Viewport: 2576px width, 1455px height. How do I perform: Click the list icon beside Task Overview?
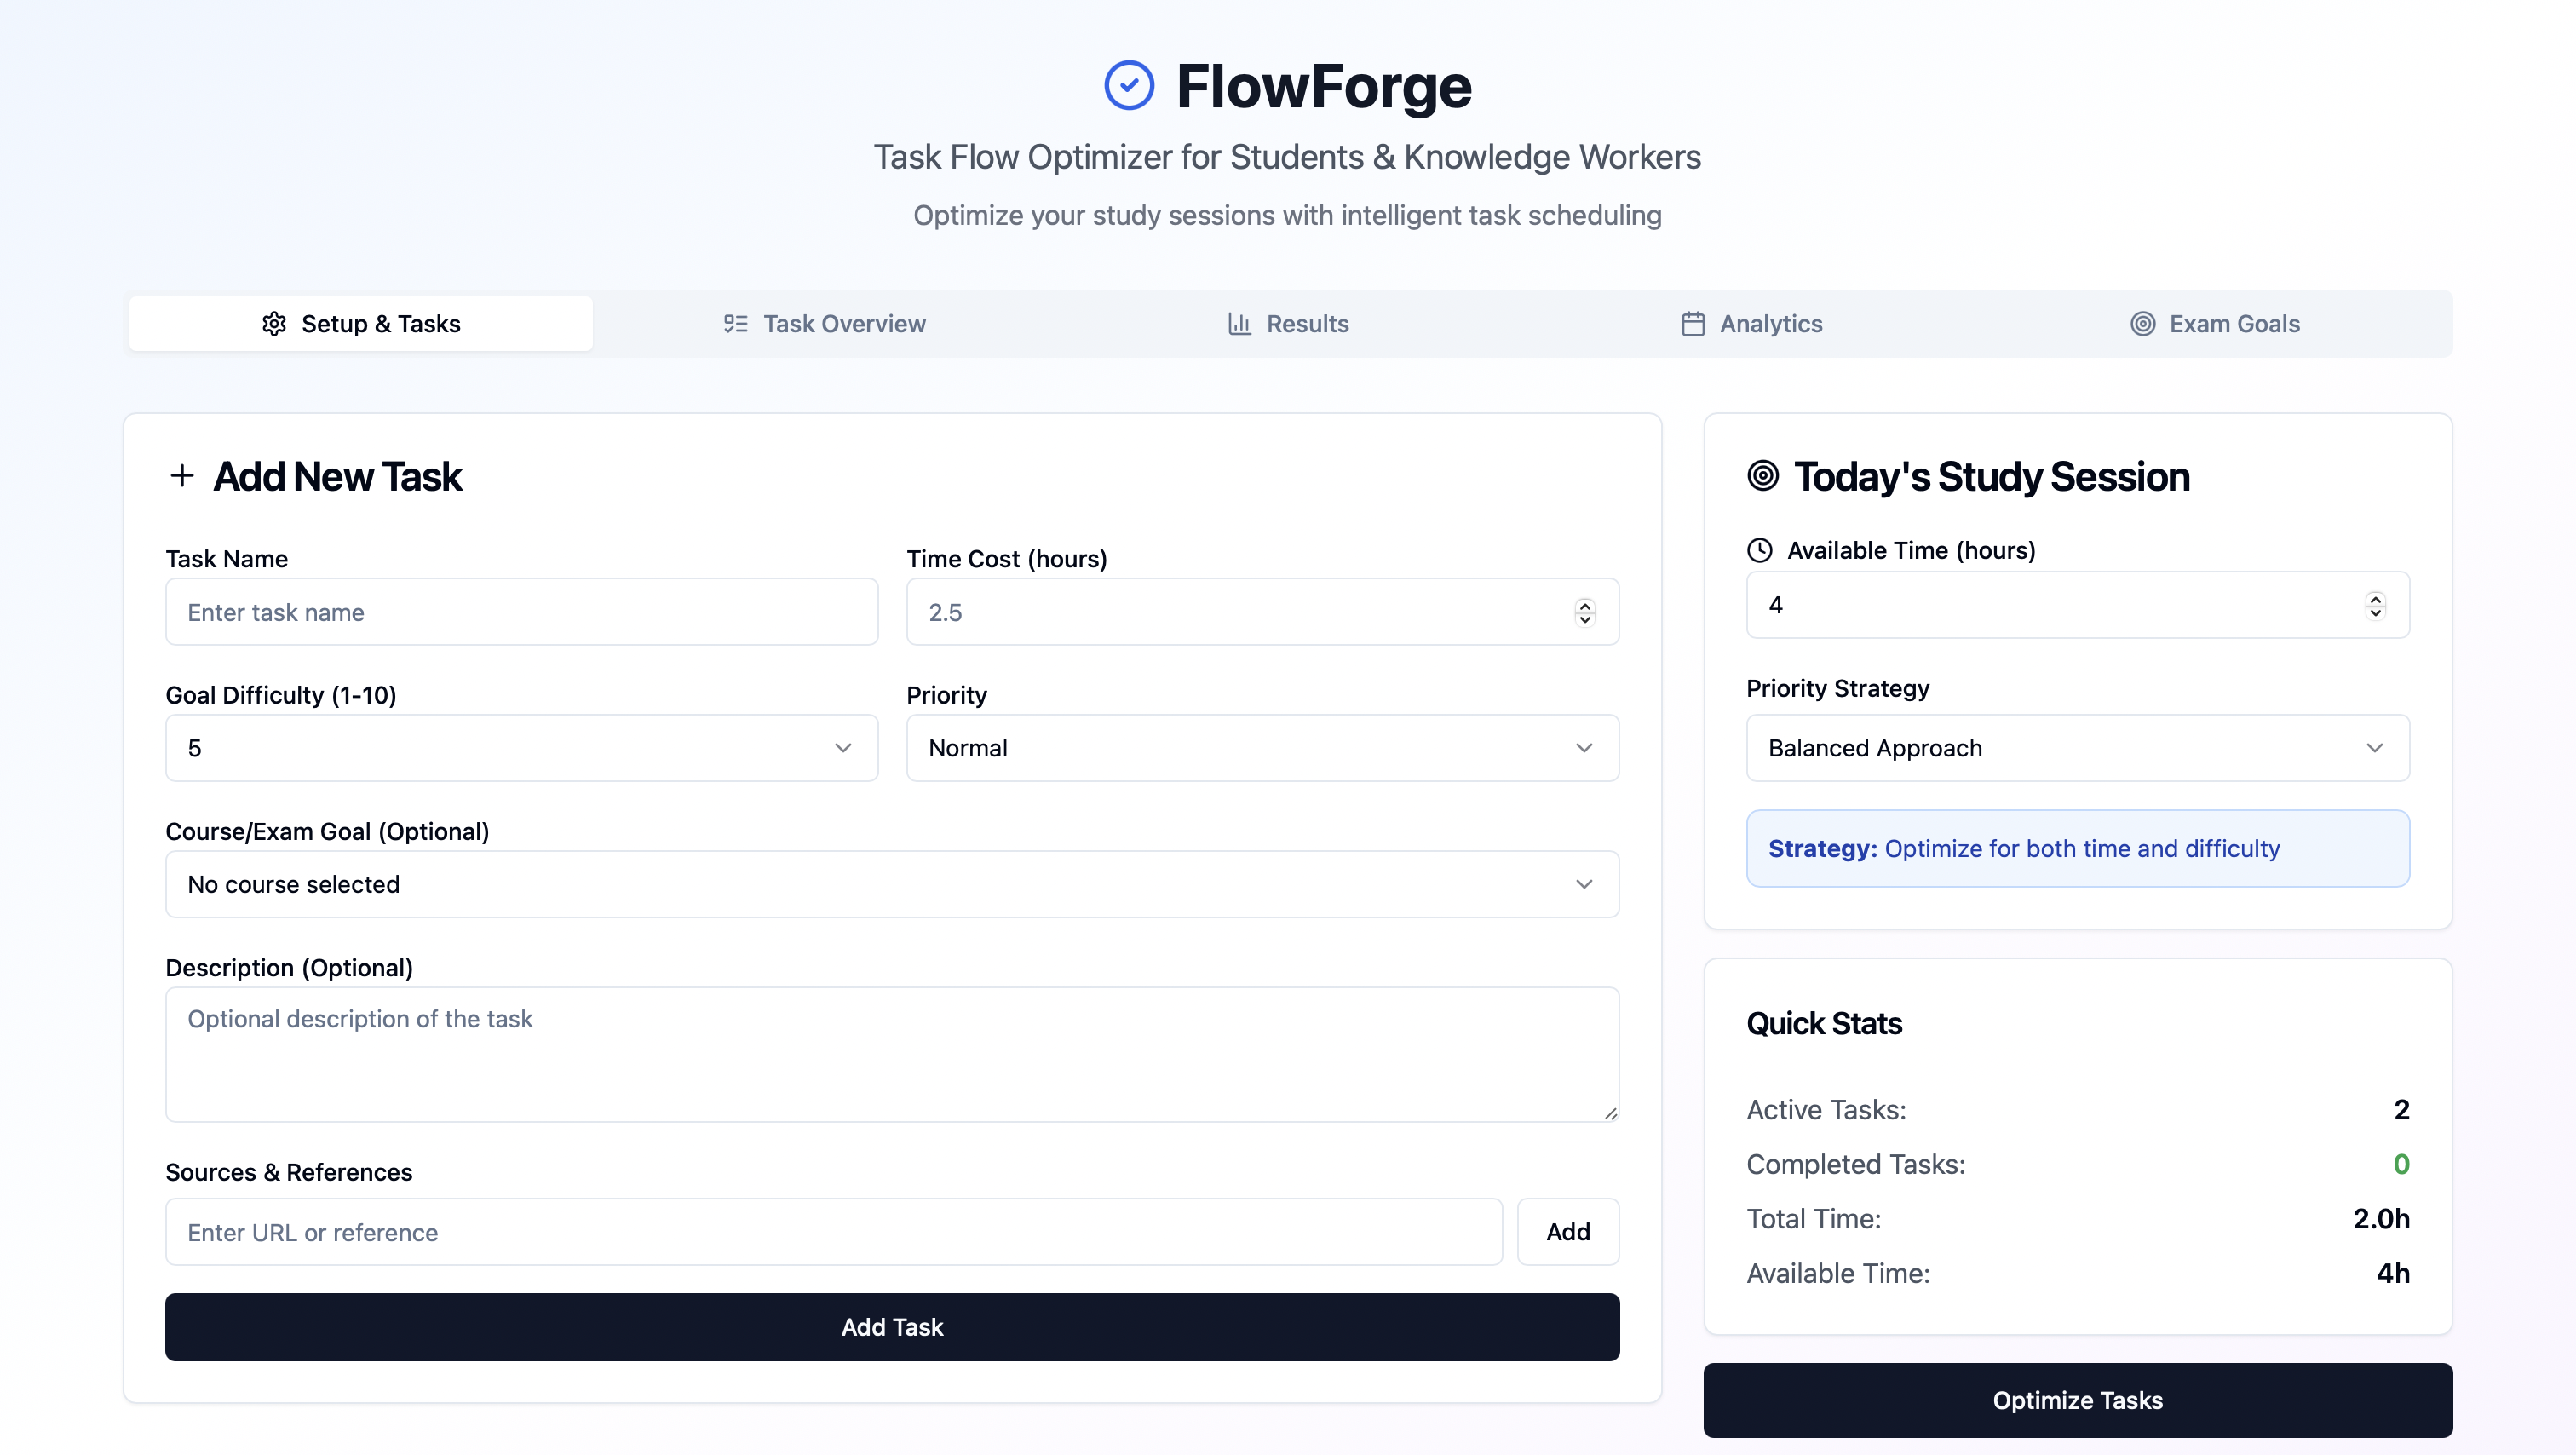(736, 323)
